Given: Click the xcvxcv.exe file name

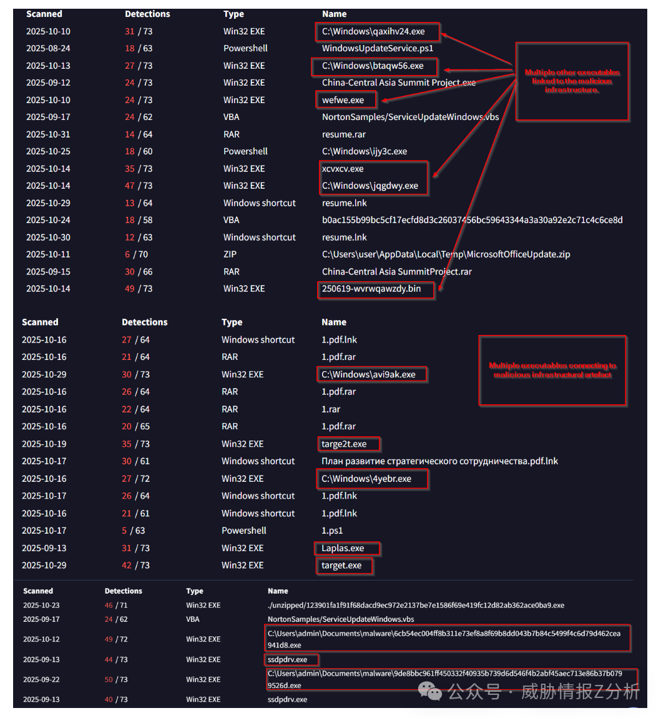Looking at the screenshot, I should pyautogui.click(x=343, y=169).
